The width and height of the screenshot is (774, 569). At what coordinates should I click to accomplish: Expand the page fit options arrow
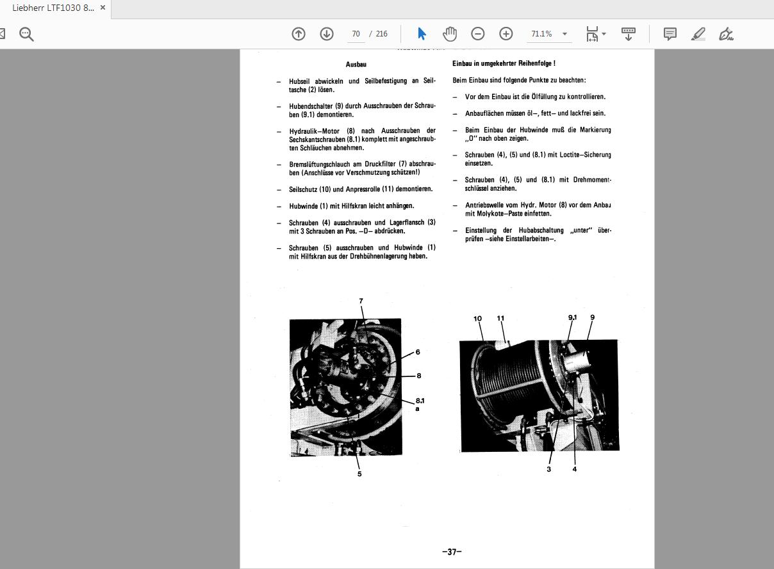[604, 34]
